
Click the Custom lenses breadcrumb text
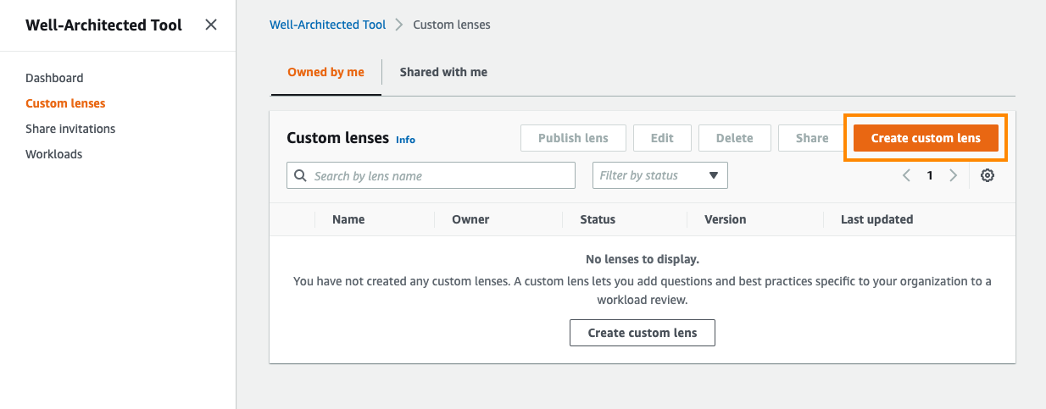pyautogui.click(x=452, y=25)
